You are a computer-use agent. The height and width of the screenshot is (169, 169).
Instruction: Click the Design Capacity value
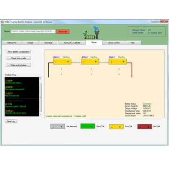coord(146,106)
